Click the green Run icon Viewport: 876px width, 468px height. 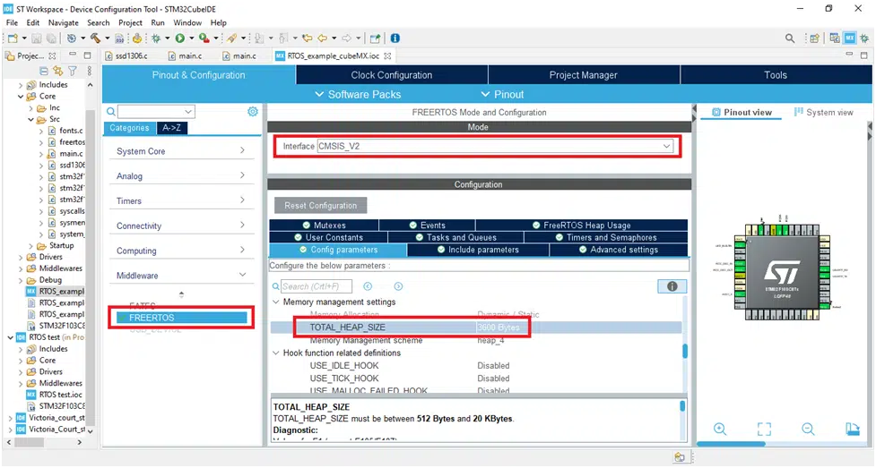(180, 38)
